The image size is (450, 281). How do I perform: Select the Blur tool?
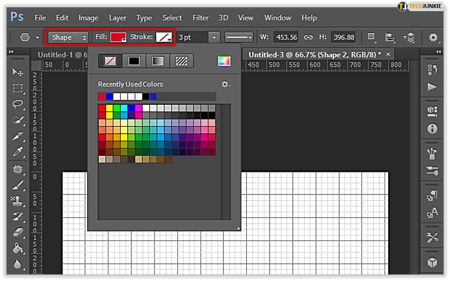tap(18, 264)
